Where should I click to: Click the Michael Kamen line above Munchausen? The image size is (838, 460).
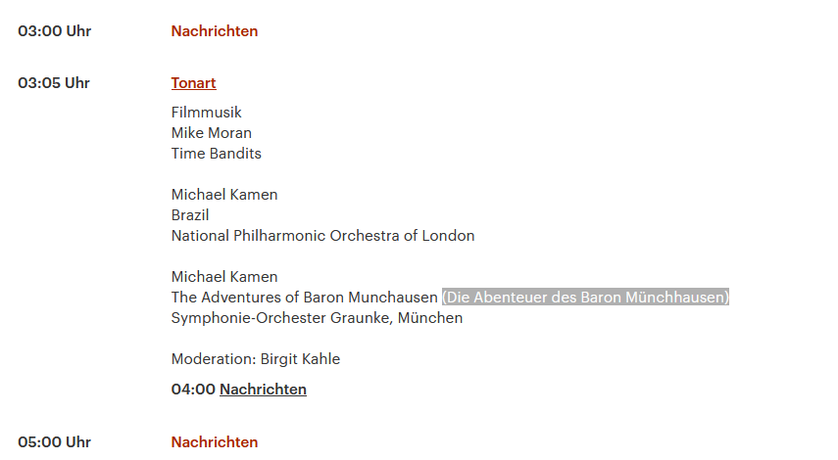coord(223,276)
